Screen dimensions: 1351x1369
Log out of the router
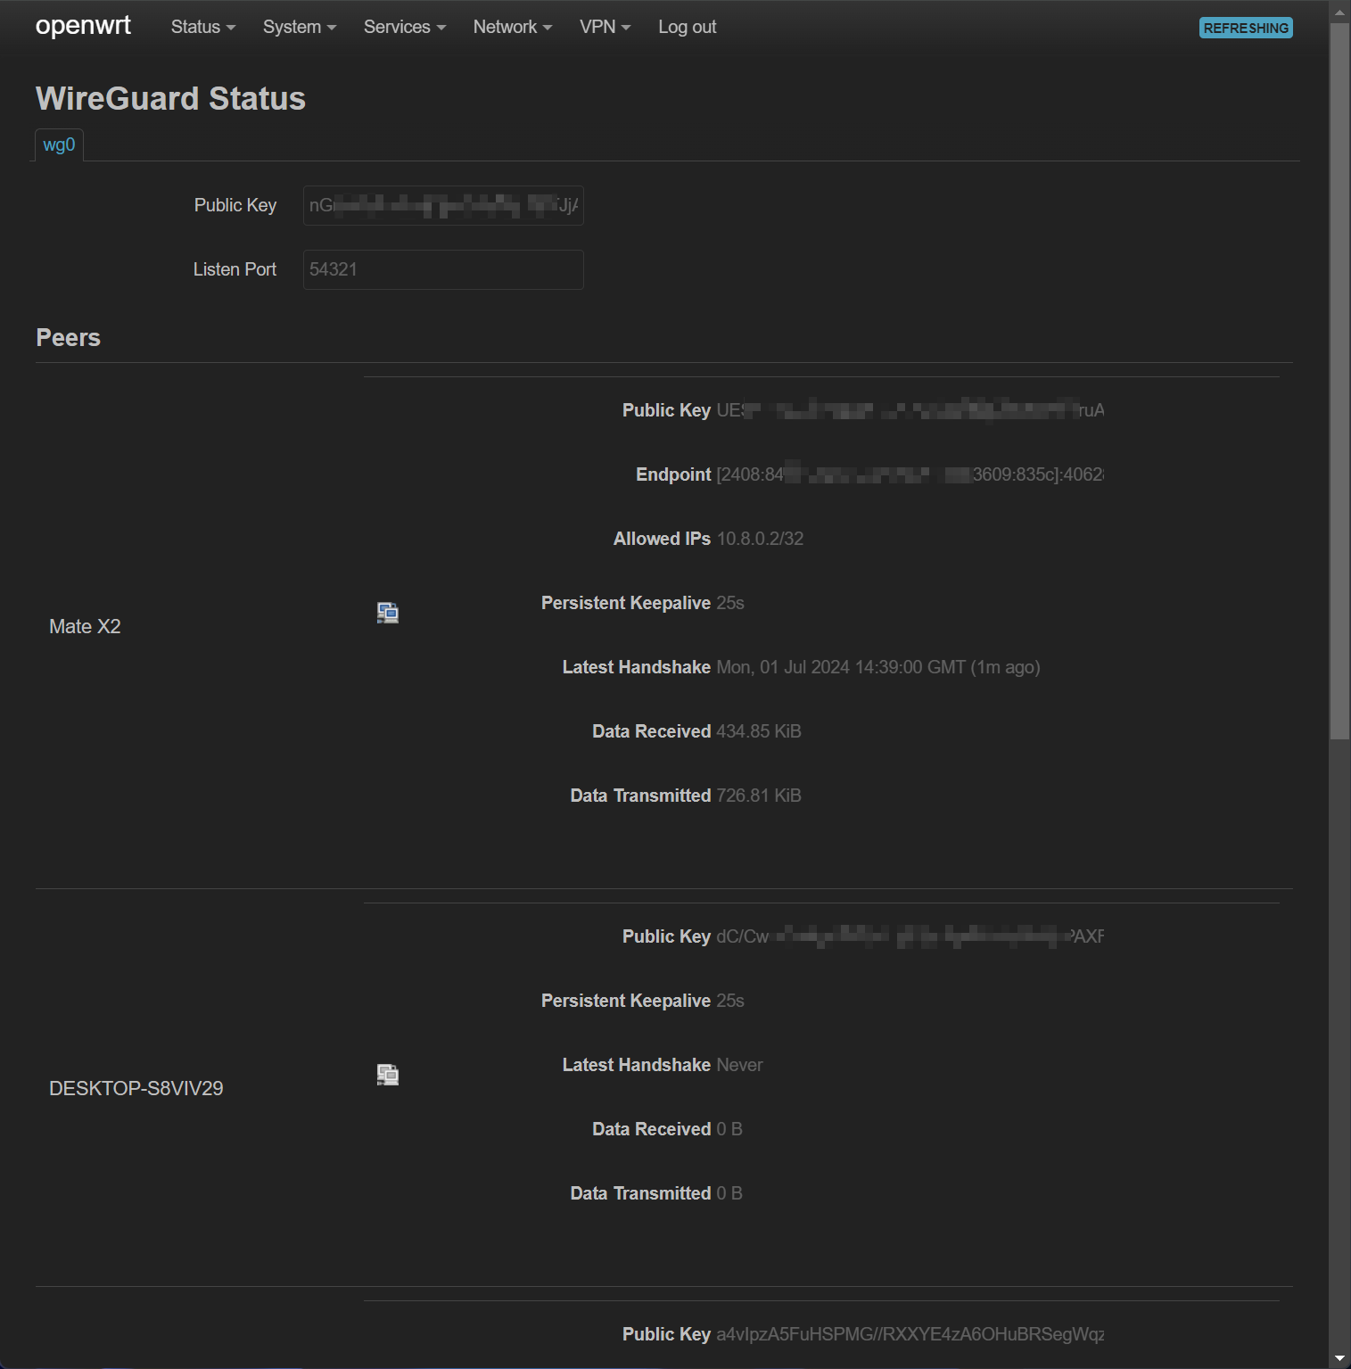687,27
